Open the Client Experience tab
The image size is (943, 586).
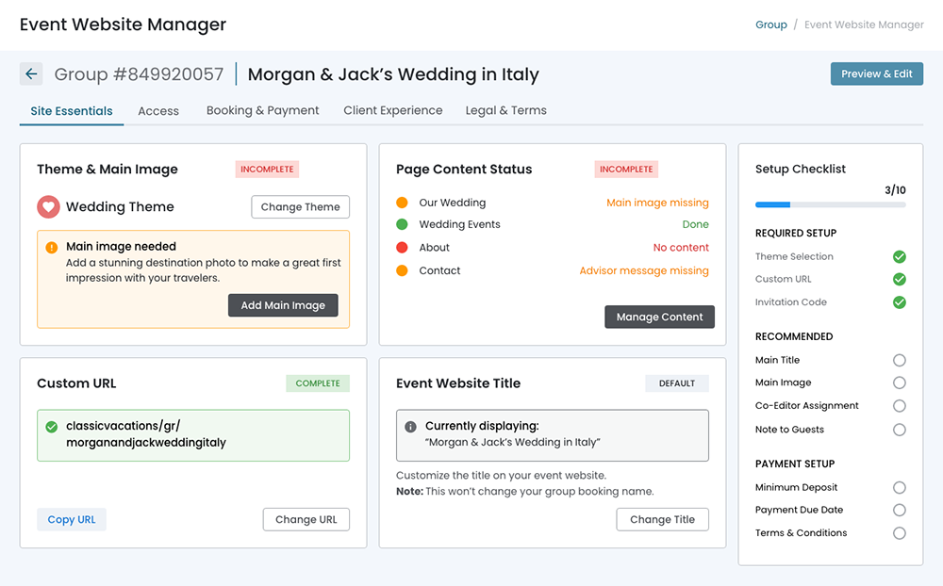click(392, 110)
